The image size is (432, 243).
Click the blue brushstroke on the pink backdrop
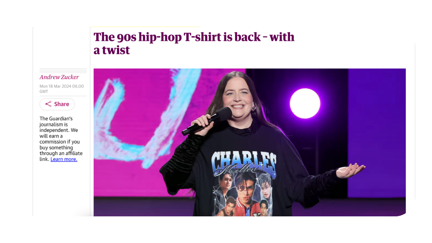click(x=142, y=115)
